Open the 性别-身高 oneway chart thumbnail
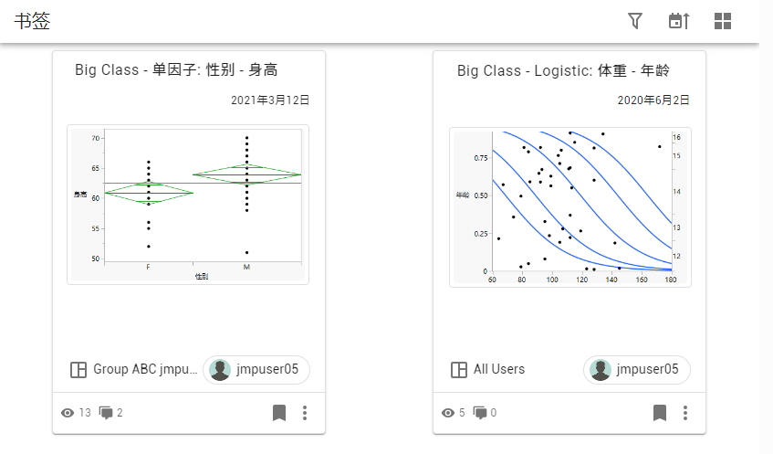 pos(188,205)
